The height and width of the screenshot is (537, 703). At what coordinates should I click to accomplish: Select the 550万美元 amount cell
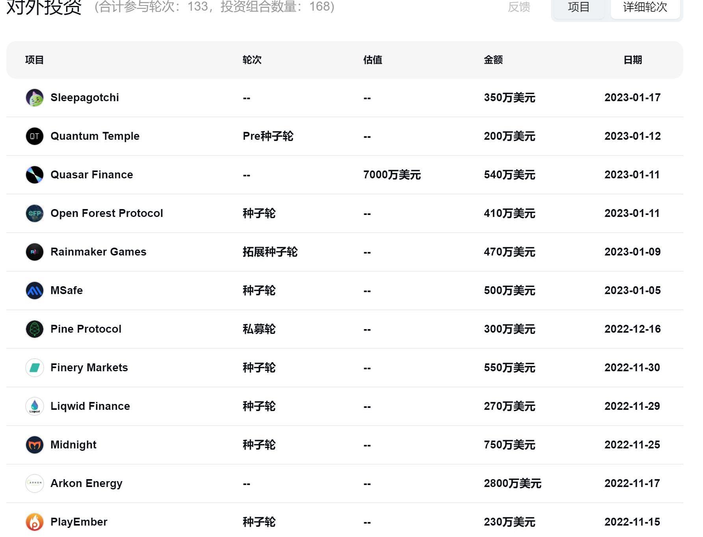[510, 368]
